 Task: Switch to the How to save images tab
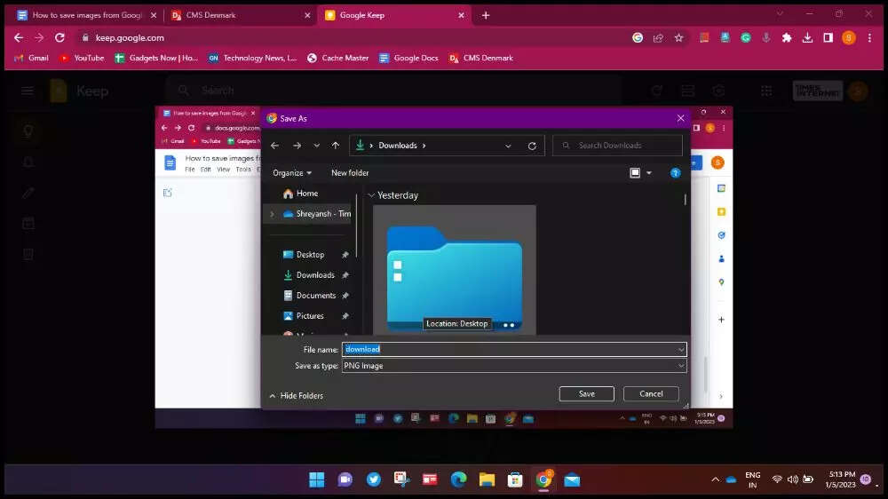point(85,15)
